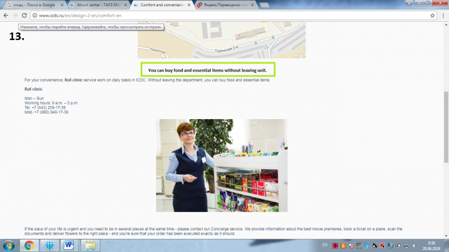
Task: Reload the current page
Action: click(x=24, y=16)
